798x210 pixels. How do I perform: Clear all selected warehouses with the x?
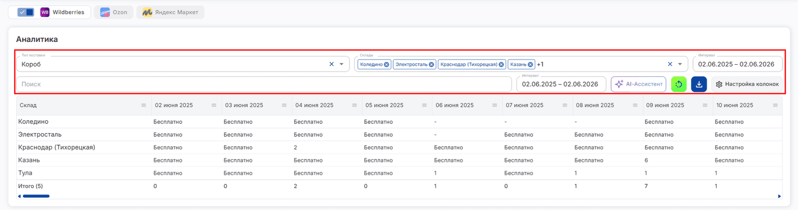(x=670, y=64)
